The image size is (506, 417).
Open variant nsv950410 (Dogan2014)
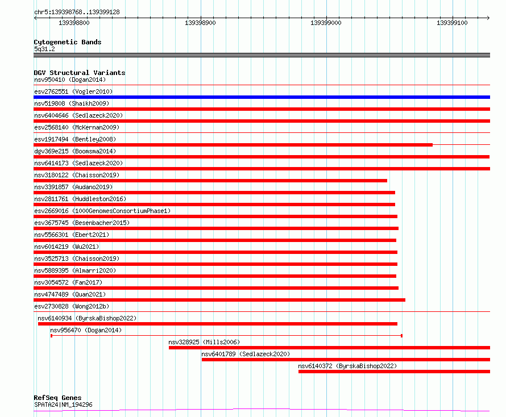(x=70, y=80)
